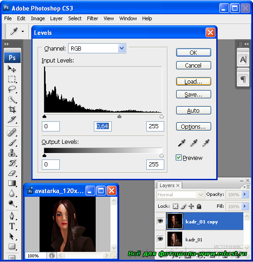The height and width of the screenshot is (262, 253).
Task: Select the Pen tool
Action: pyautogui.click(x=12, y=216)
